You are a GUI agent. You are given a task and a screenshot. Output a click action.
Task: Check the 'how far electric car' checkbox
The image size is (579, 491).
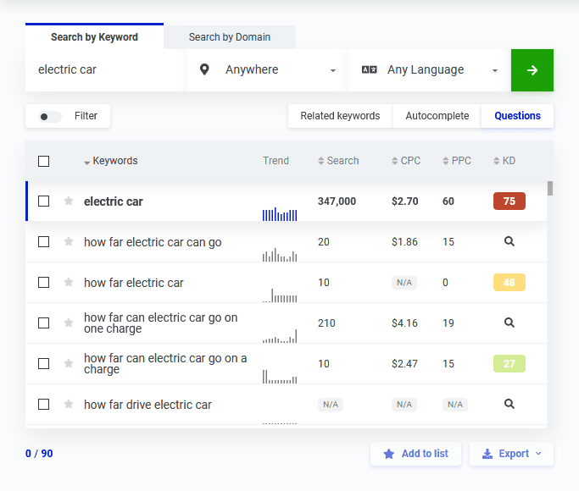43,283
